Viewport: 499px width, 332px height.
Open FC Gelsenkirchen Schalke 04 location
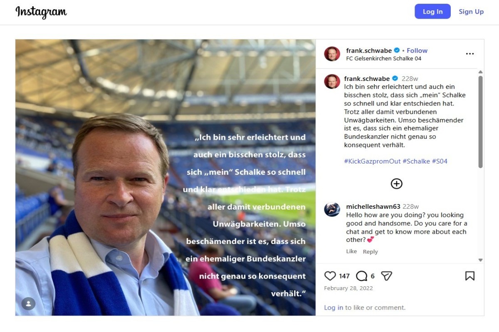click(x=384, y=59)
